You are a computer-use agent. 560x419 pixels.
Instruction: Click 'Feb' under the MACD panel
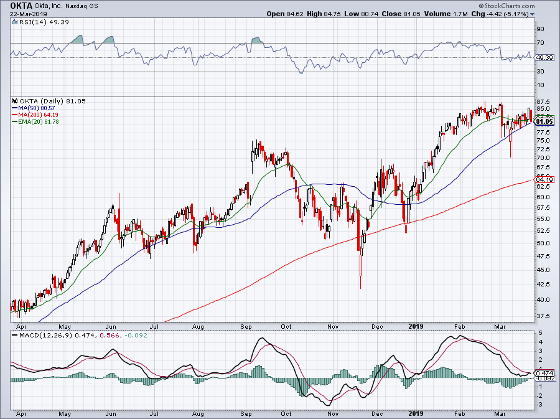tap(460, 414)
